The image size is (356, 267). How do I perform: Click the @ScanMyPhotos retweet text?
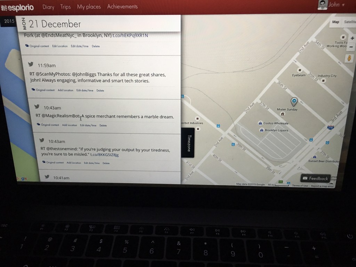98,78
